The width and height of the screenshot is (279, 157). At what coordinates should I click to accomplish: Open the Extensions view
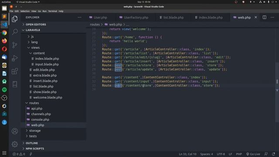click(14, 71)
